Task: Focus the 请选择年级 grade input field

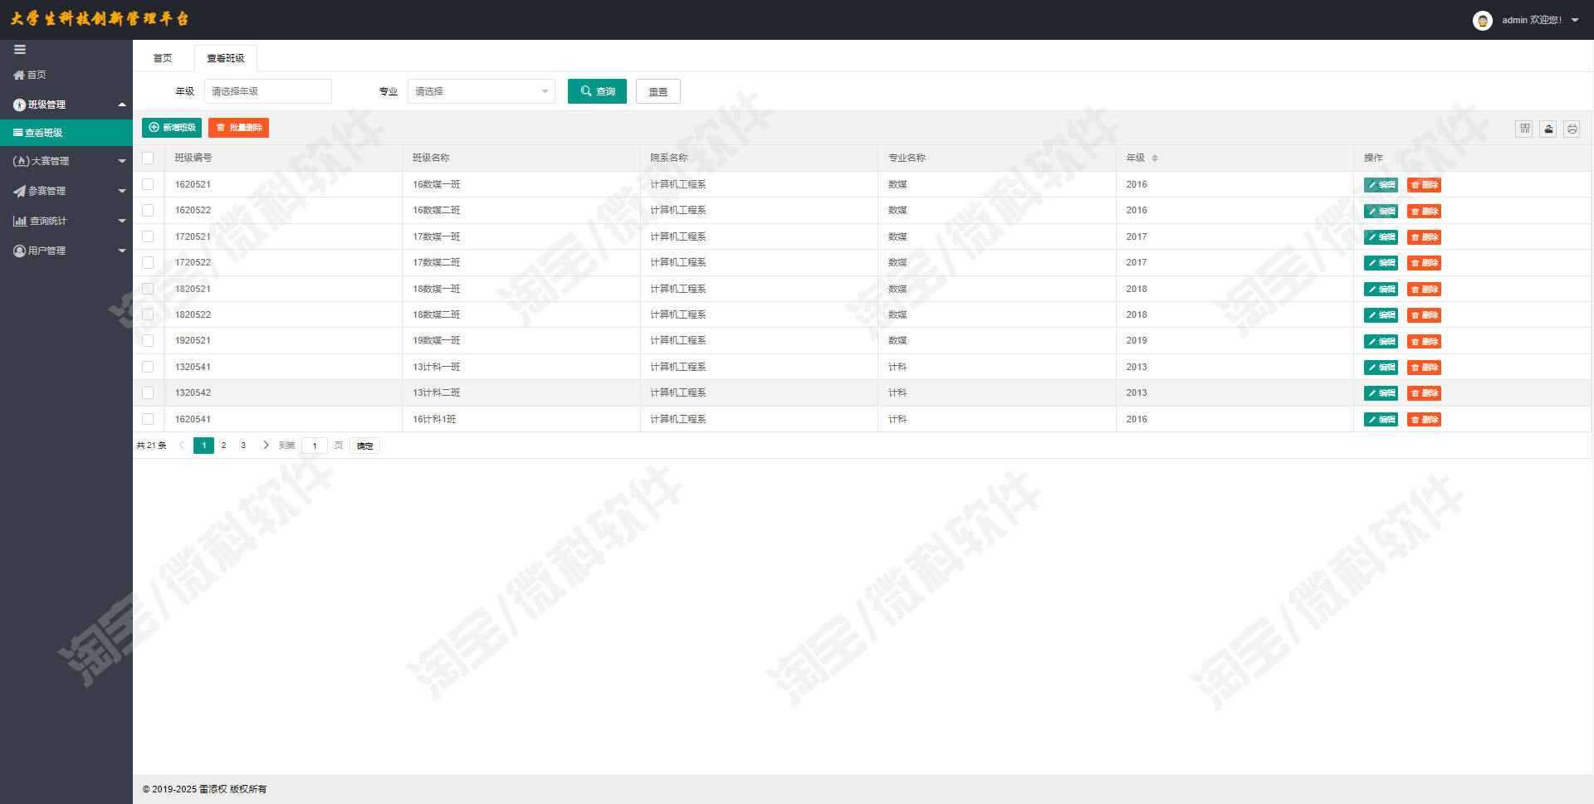Action: point(268,91)
